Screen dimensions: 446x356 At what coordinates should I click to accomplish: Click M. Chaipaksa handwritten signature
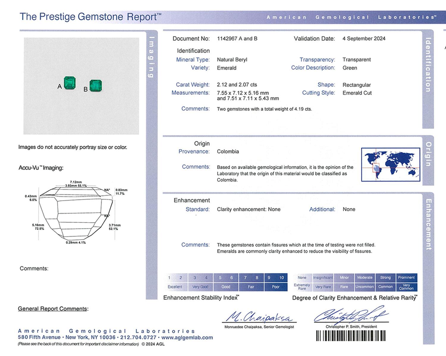(x=259, y=317)
